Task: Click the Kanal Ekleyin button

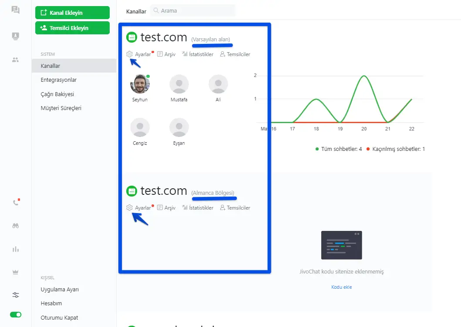Action: click(72, 13)
